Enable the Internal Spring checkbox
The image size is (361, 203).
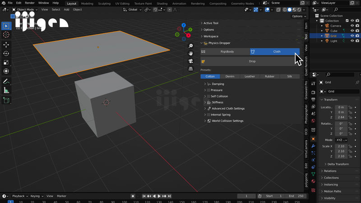pyautogui.click(x=208, y=115)
